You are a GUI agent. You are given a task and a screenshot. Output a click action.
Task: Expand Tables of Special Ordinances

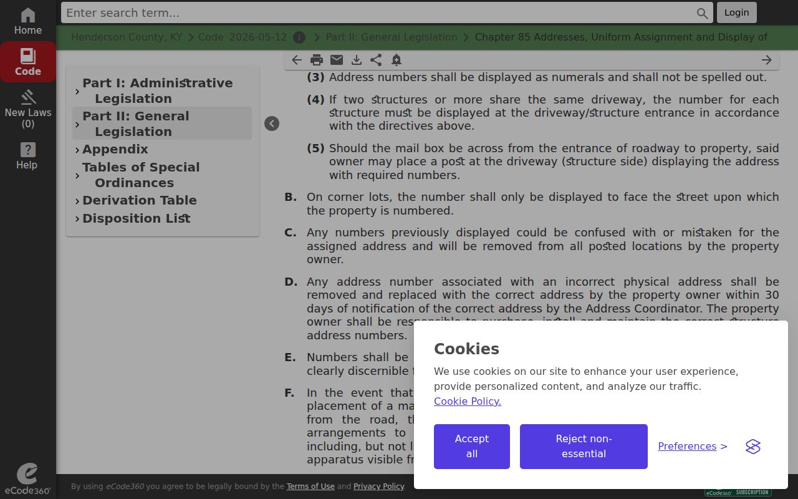click(x=77, y=175)
